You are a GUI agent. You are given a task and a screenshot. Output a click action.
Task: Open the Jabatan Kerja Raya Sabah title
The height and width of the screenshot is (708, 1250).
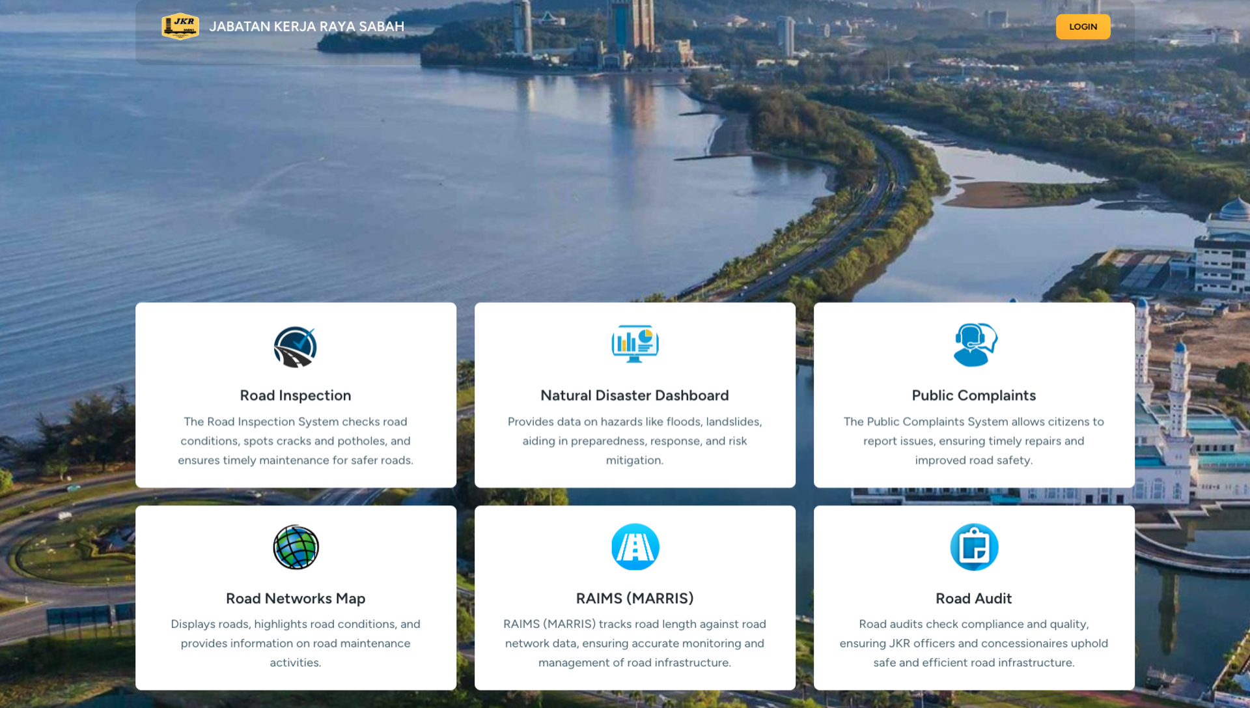tap(307, 27)
